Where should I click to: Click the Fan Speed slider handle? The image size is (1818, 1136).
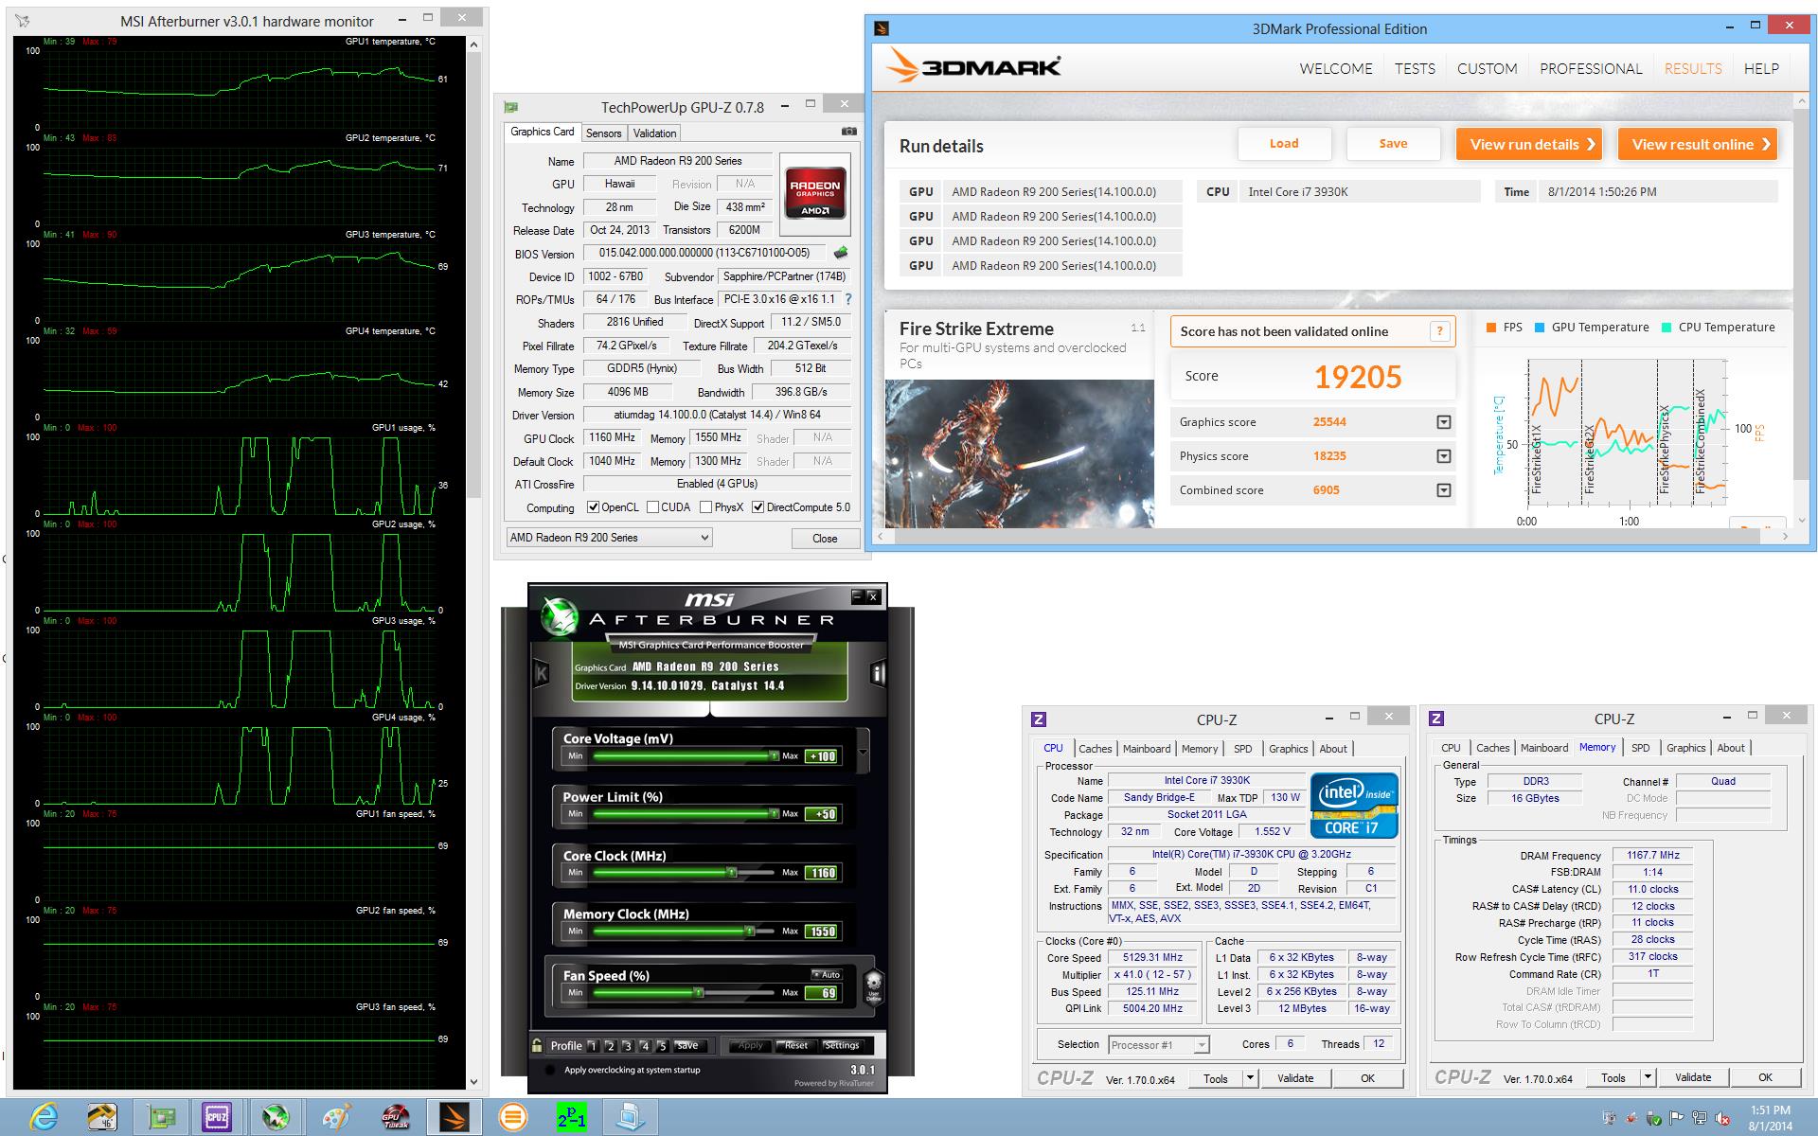(698, 992)
